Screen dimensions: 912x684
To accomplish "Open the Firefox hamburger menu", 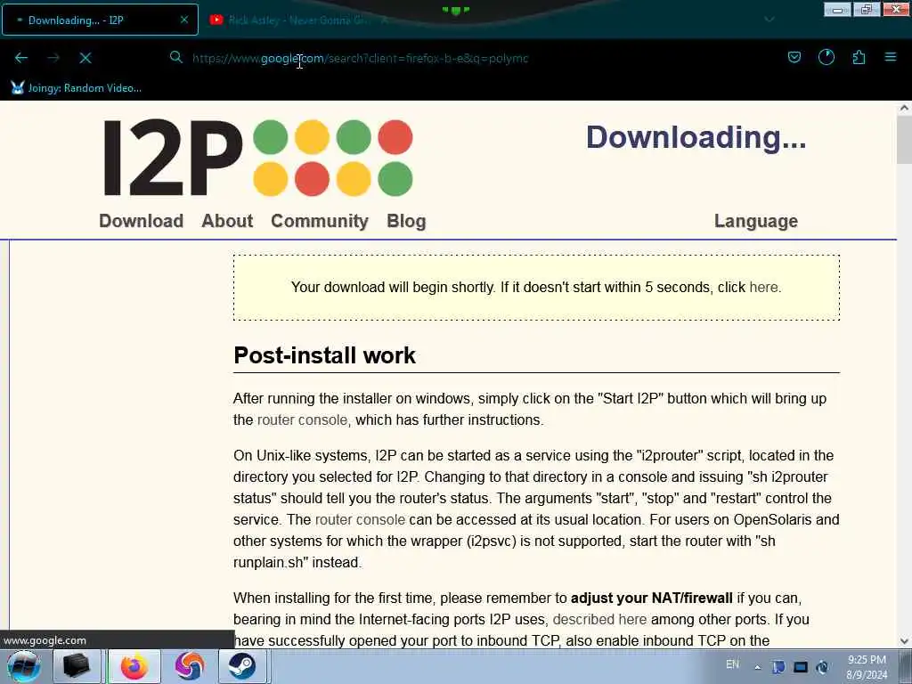I will [x=891, y=57].
